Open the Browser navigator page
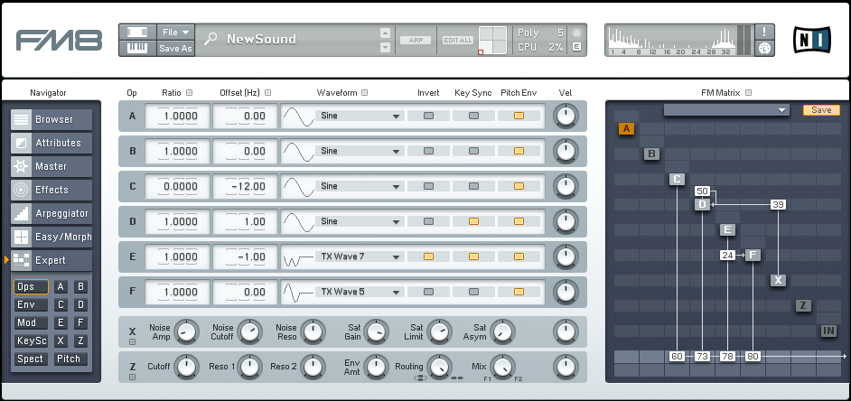The width and height of the screenshot is (851, 401). point(51,119)
